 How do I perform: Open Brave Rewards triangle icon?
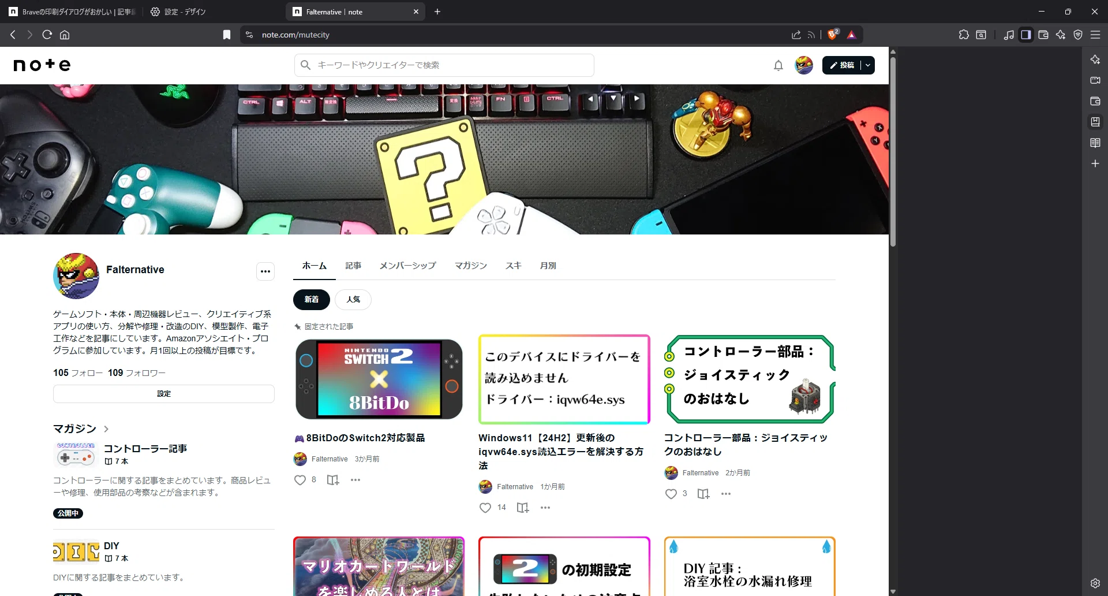pyautogui.click(x=851, y=35)
